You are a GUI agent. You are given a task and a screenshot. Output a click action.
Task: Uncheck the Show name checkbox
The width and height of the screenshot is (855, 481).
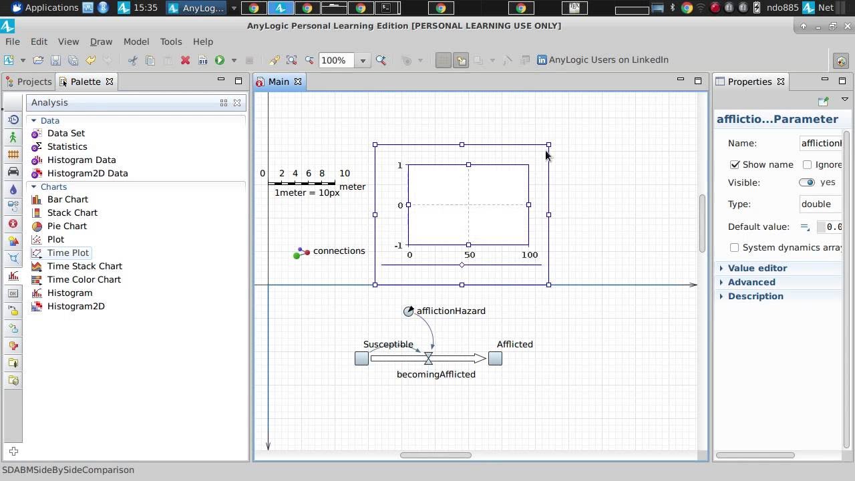tap(735, 164)
